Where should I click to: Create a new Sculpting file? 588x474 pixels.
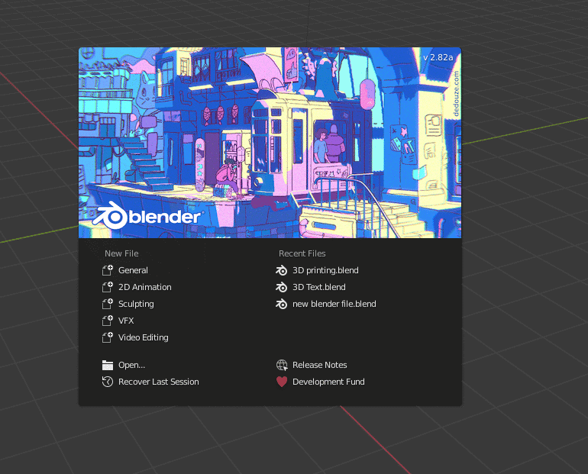click(136, 304)
